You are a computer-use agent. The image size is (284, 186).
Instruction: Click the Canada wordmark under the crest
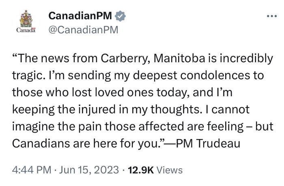click(26, 30)
